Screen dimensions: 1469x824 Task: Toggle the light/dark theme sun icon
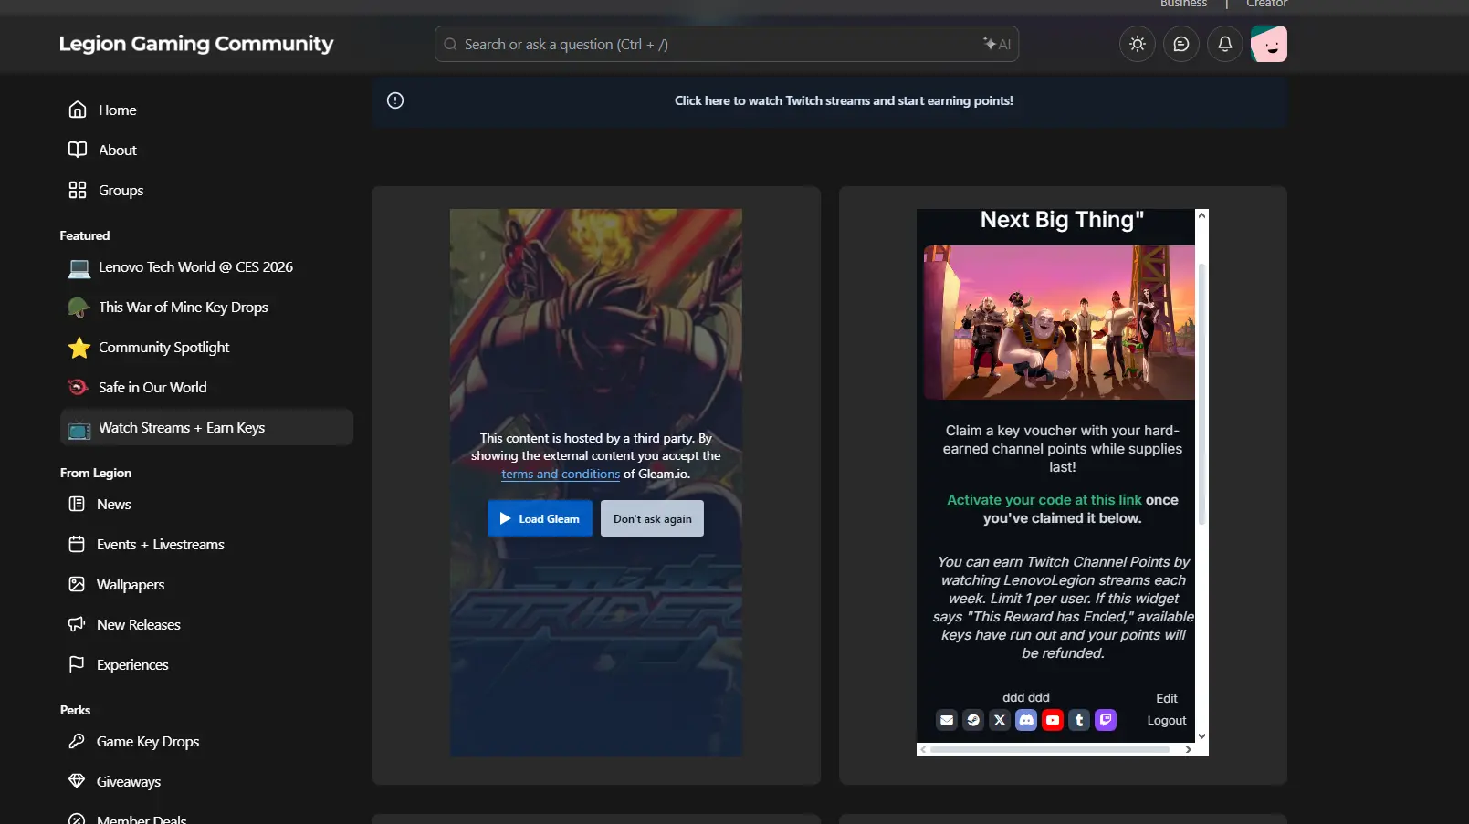click(x=1138, y=44)
